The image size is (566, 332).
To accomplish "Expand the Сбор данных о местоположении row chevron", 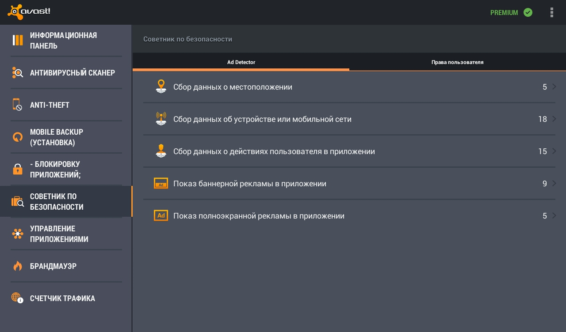I will click(x=554, y=87).
